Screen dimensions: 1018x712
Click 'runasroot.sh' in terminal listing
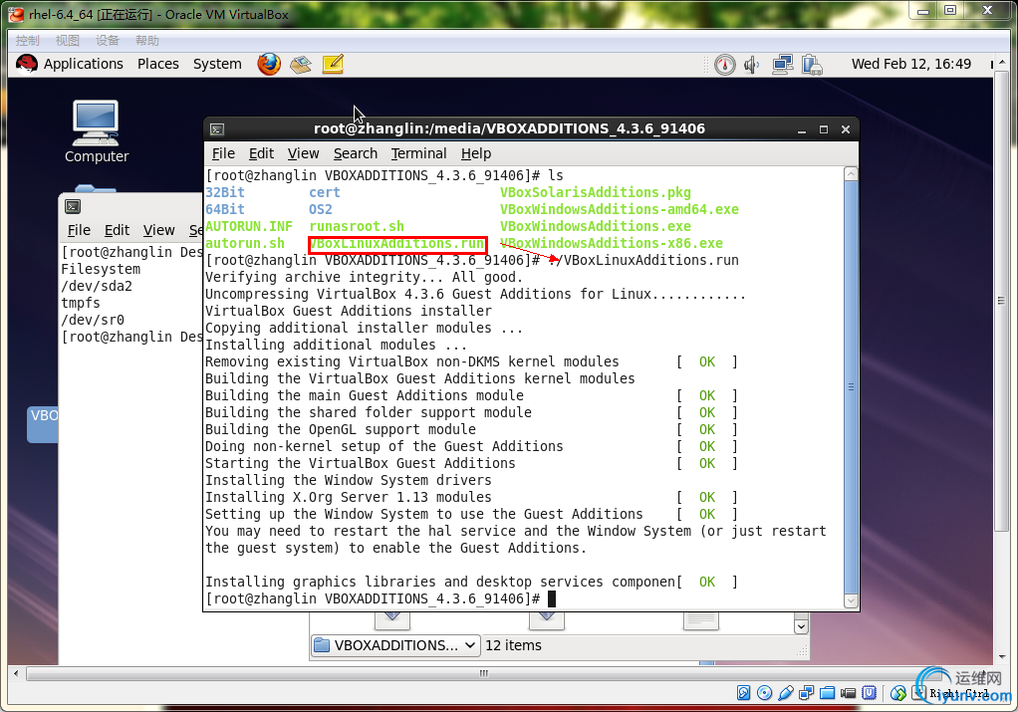coord(357,226)
